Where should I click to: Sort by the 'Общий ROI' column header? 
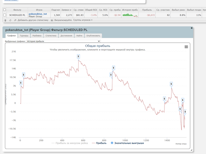click(91, 10)
